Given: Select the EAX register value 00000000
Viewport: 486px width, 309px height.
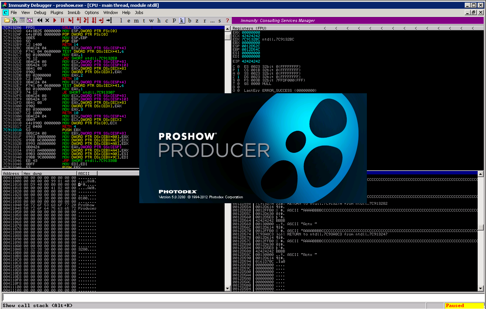Looking at the screenshot, I should click(251, 33).
